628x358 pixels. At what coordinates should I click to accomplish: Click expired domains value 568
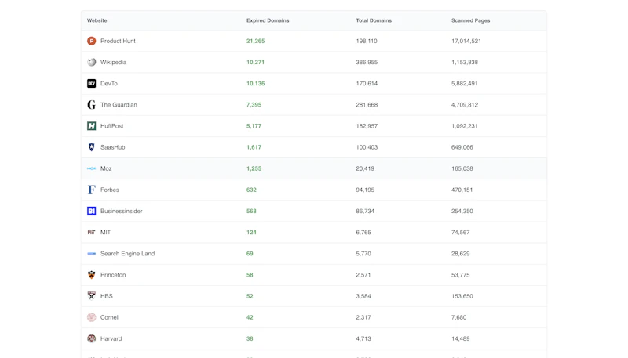point(251,211)
